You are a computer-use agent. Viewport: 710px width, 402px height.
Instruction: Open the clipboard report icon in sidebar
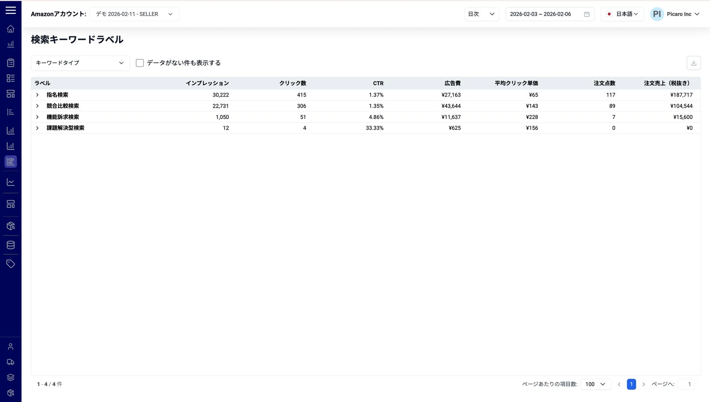[x=11, y=62]
